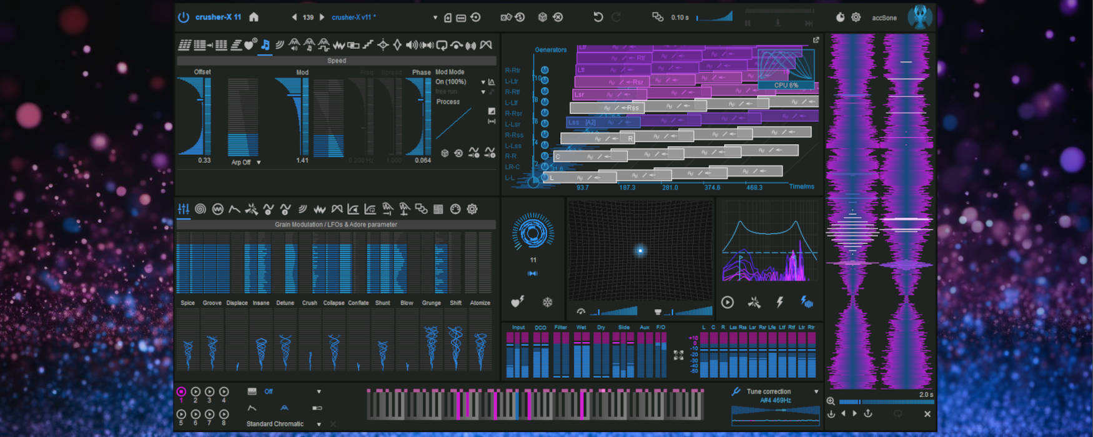Screen dimensions: 1093x437
Task: Click the grid matrix icon in lower toolbar
Action: [x=438, y=209]
